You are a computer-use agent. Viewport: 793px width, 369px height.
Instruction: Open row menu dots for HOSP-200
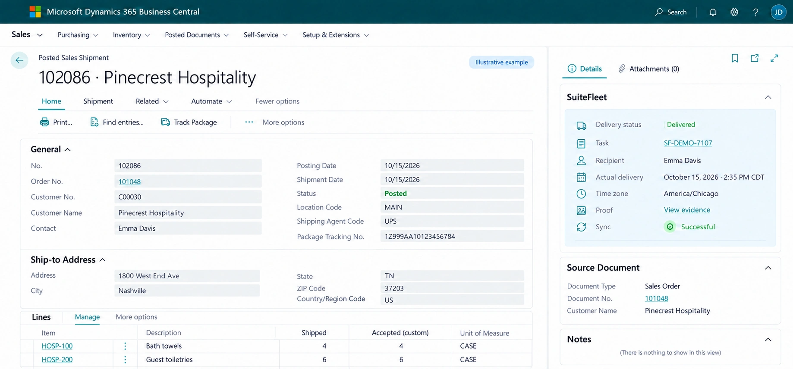click(x=125, y=360)
